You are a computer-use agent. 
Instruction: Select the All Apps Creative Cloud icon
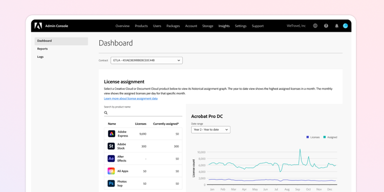pos(111,171)
